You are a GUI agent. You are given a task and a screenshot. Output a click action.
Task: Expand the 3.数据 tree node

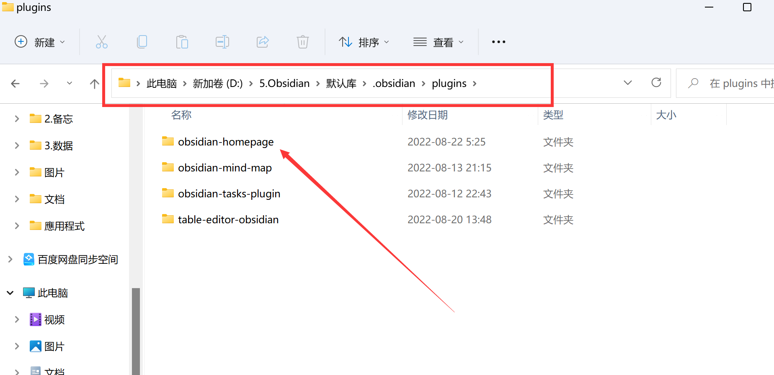click(17, 145)
